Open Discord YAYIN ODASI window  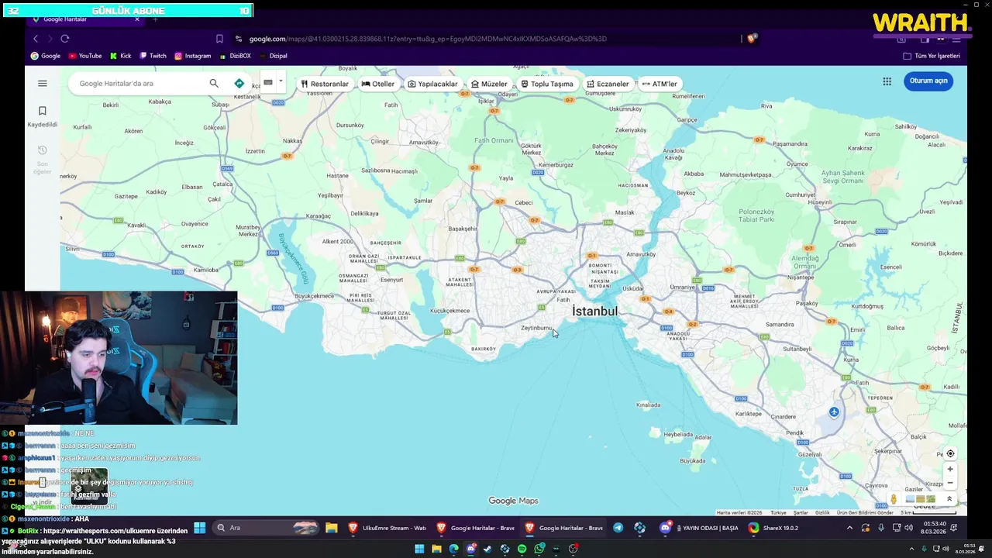[699, 528]
